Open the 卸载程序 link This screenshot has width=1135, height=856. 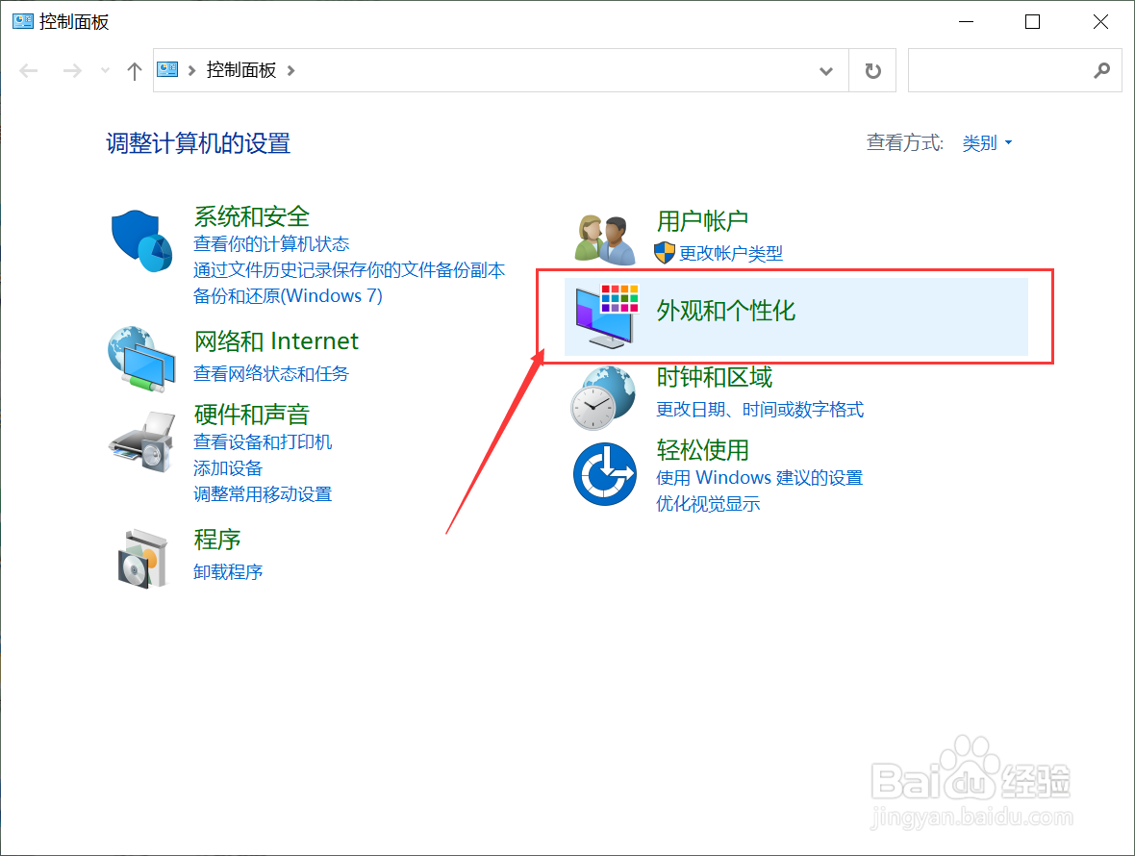[x=228, y=570]
